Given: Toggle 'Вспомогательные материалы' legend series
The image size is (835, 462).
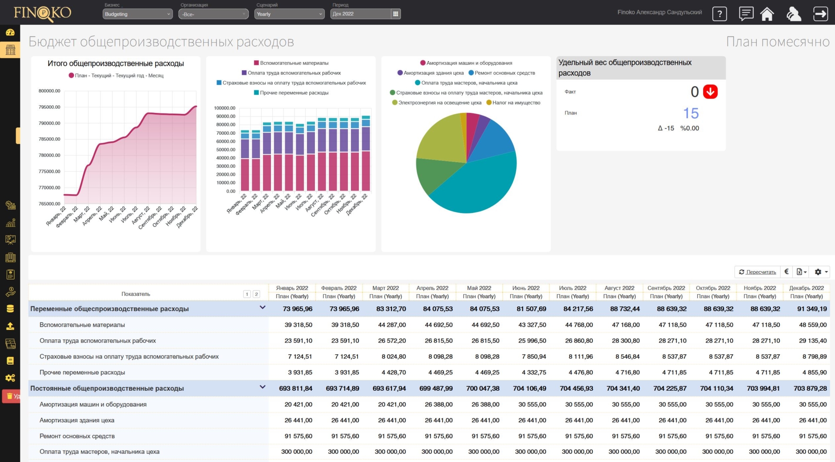Looking at the screenshot, I should tap(291, 63).
